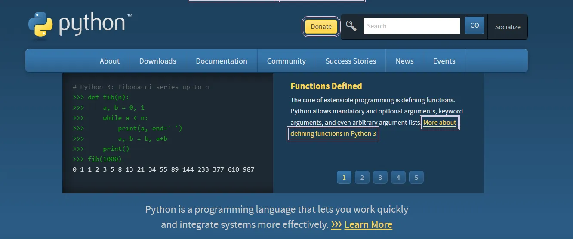Open the Documentation menu

222,61
